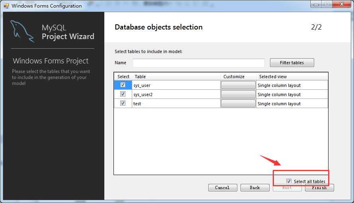
Task: Click the Table column header
Action: 176,77
